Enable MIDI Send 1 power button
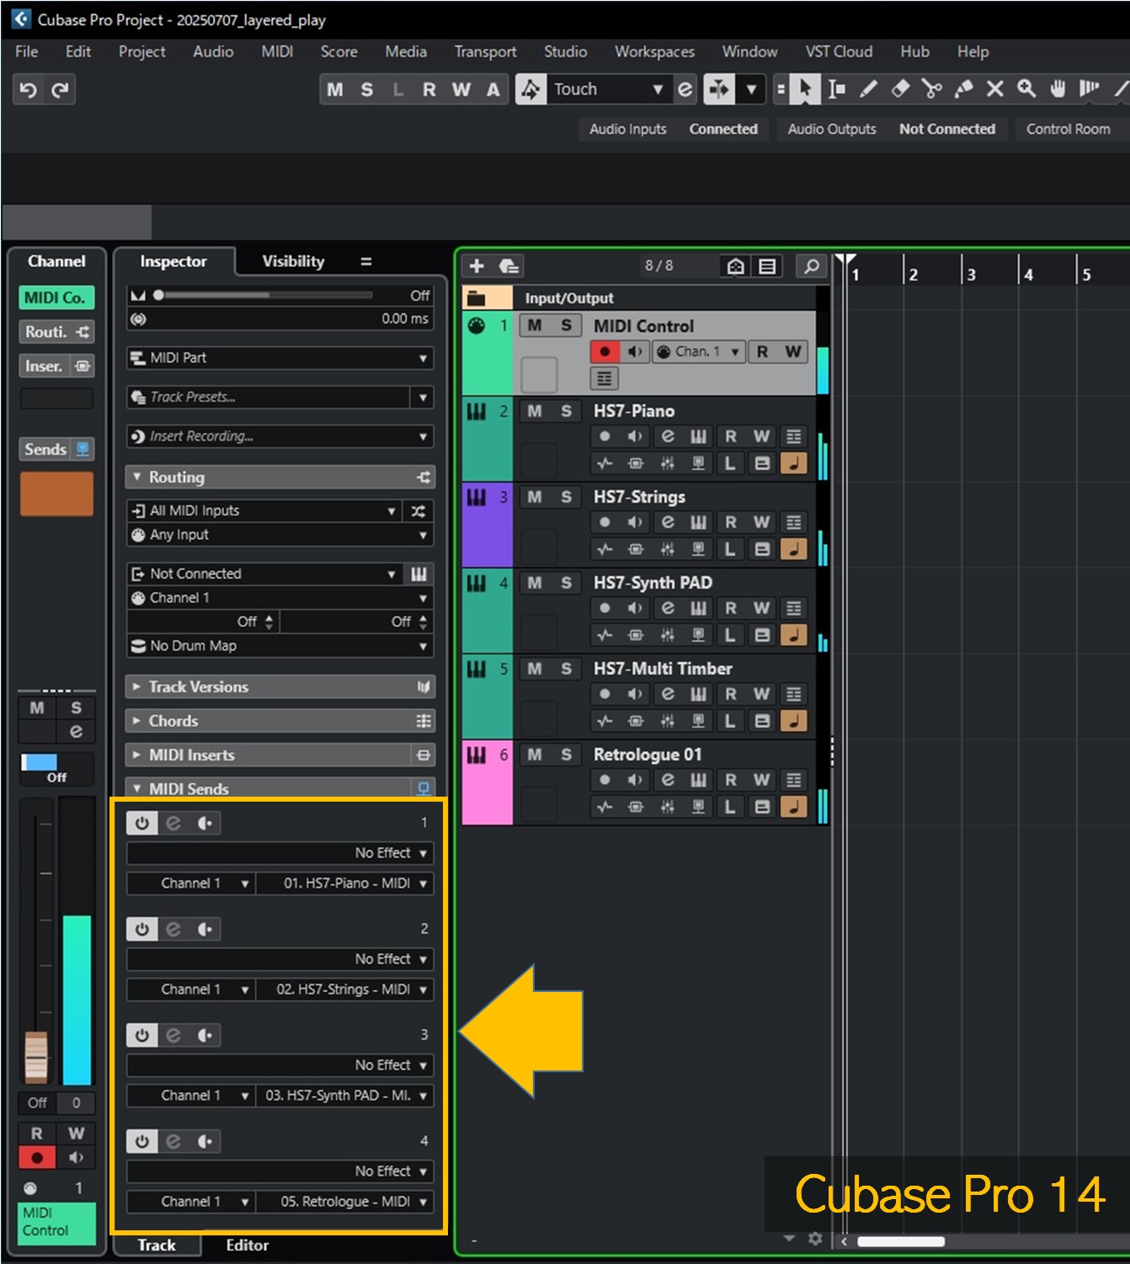Image resolution: width=1130 pixels, height=1264 pixels. (x=141, y=824)
